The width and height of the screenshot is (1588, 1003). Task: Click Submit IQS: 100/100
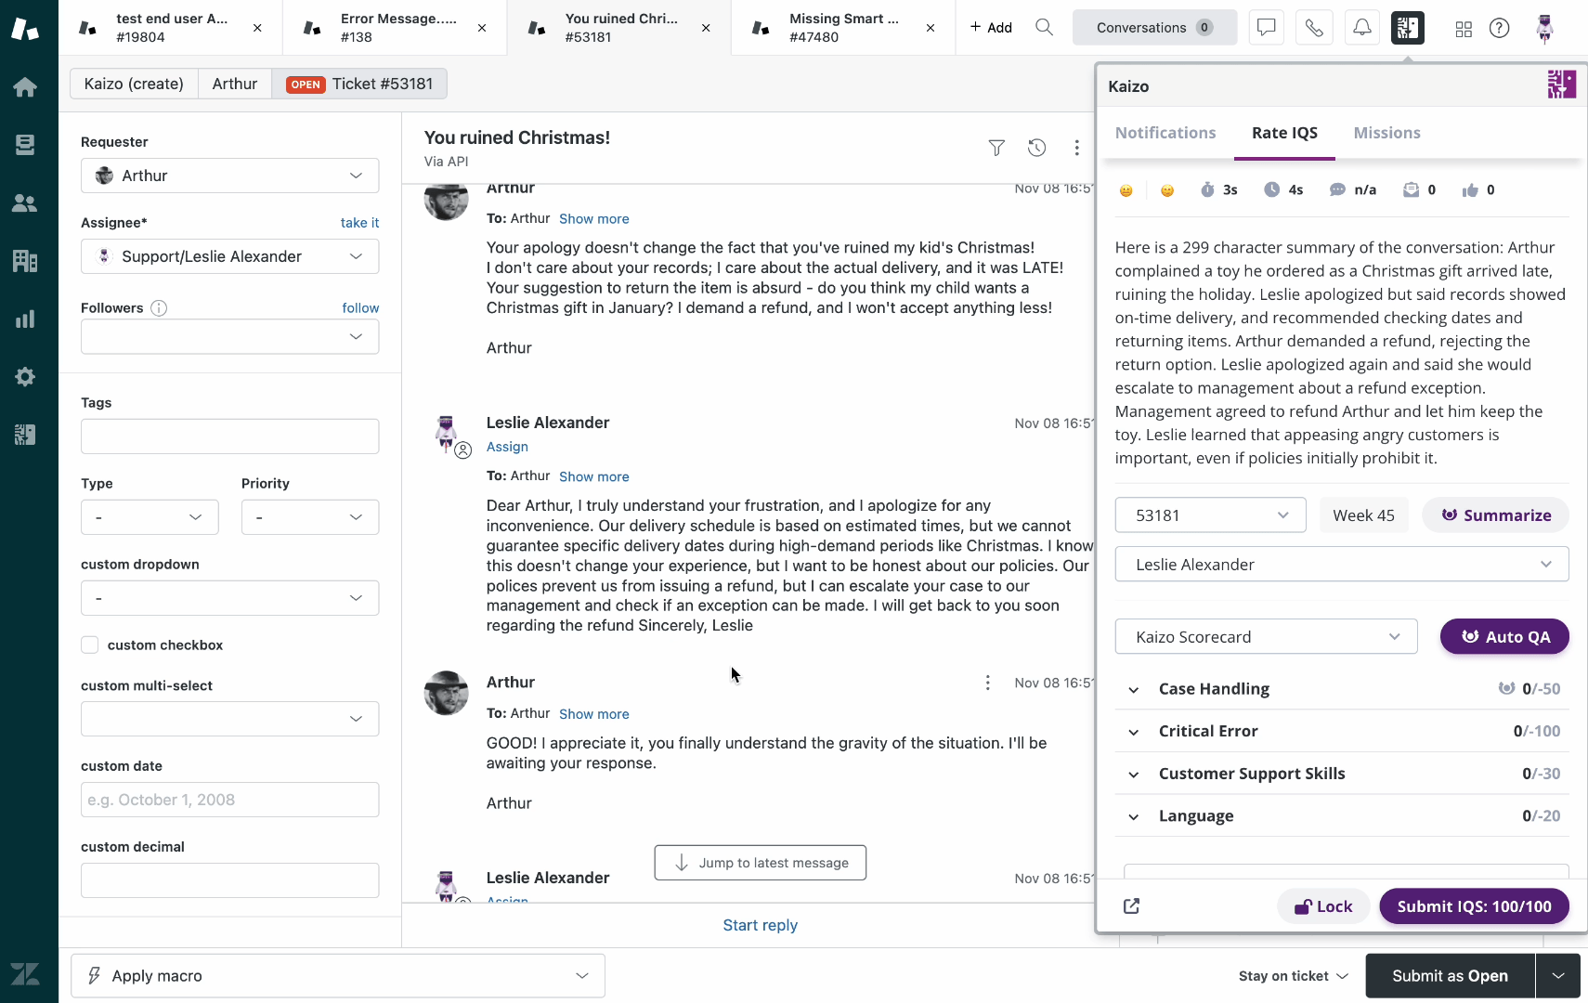(x=1474, y=906)
